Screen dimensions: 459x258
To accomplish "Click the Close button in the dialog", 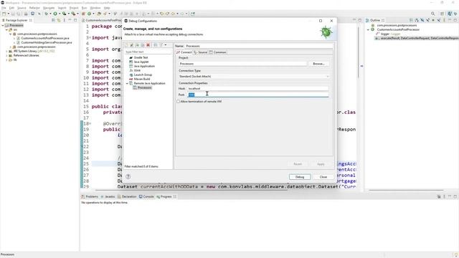I will tap(323, 177).
